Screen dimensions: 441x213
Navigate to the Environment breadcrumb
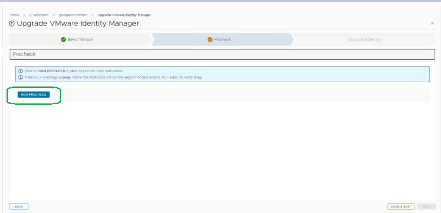(39, 15)
